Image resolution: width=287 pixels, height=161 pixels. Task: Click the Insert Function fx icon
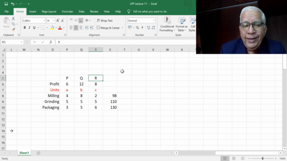coord(51,42)
